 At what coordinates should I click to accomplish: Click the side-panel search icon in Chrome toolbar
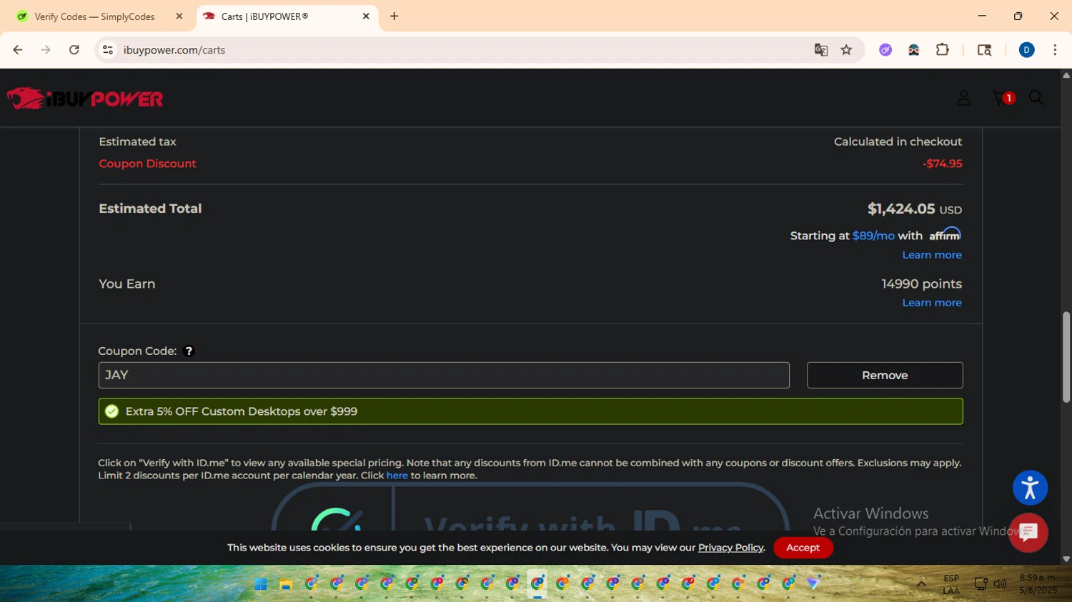[984, 50]
